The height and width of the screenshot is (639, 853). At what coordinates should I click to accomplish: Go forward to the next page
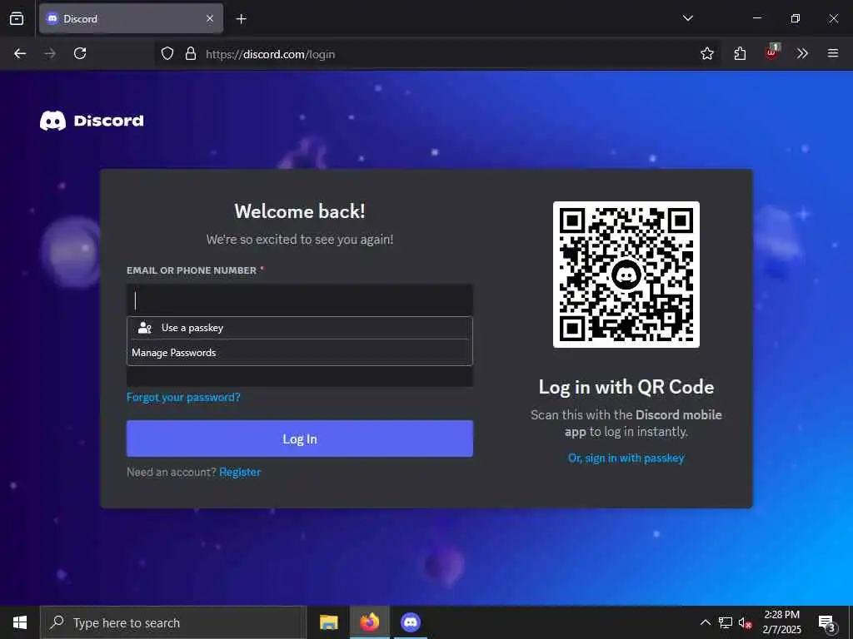tap(50, 53)
